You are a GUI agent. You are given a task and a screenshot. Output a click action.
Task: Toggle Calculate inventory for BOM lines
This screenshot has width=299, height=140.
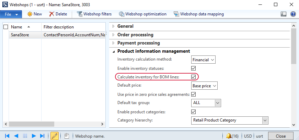pos(193,77)
